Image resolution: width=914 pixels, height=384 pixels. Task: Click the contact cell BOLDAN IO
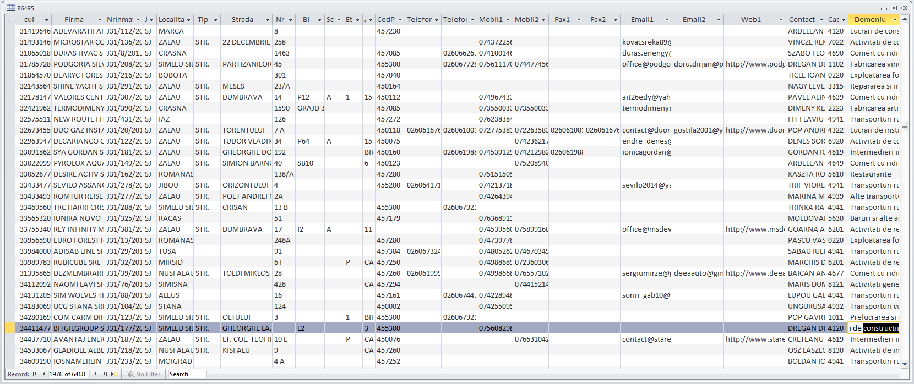click(x=806, y=361)
